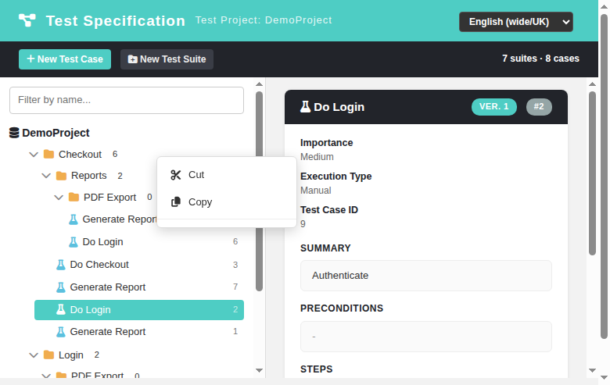
Task: Select the Checkout suite label
Action: pyautogui.click(x=80, y=154)
